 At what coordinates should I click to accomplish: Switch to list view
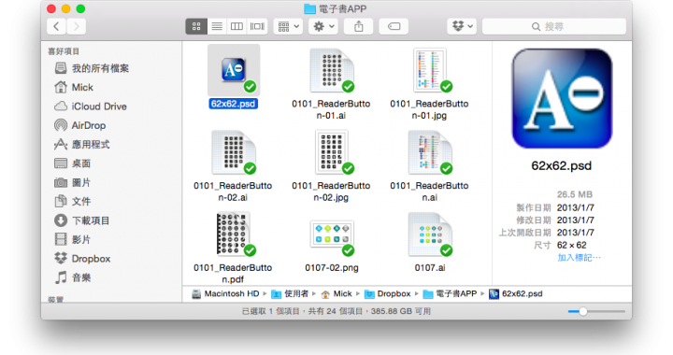(217, 26)
